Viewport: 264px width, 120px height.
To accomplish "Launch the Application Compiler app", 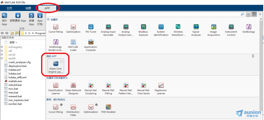I will 91,45.
